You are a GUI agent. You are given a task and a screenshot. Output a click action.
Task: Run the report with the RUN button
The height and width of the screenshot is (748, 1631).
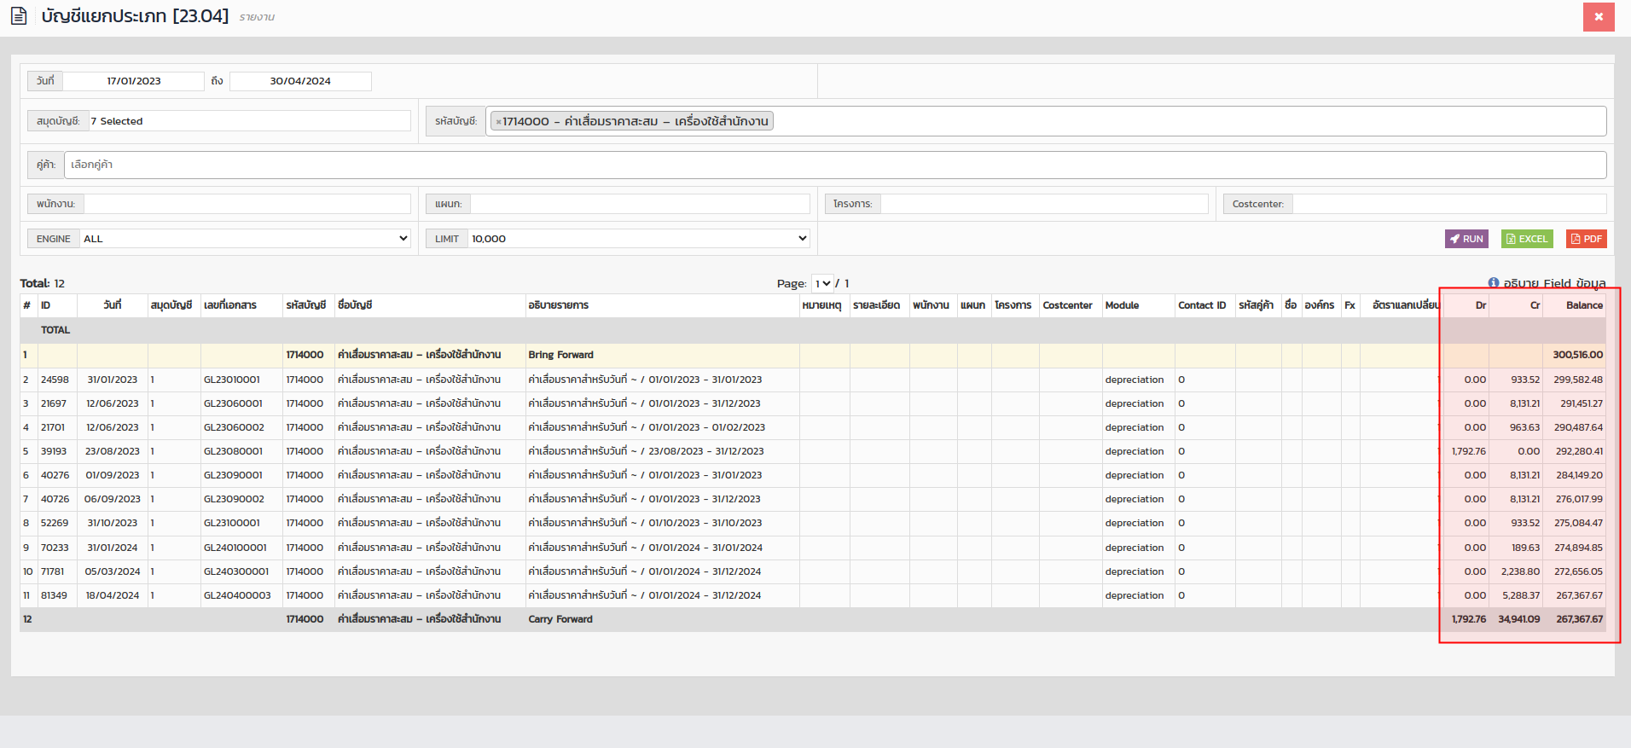point(1466,239)
